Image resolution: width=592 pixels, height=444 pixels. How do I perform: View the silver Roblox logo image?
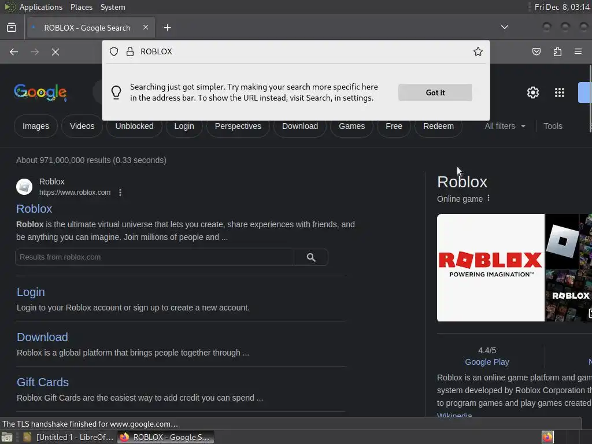pos(562,241)
